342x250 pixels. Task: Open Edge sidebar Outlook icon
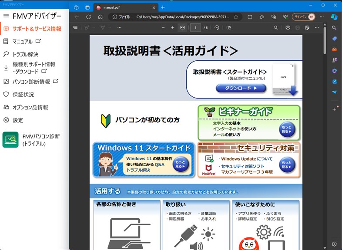click(334, 81)
